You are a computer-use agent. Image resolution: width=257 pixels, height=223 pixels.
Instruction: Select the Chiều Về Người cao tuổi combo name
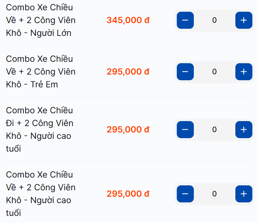(40, 194)
